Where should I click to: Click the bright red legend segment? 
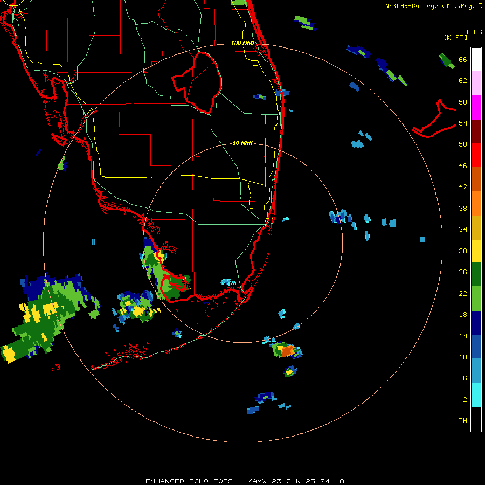476,155
